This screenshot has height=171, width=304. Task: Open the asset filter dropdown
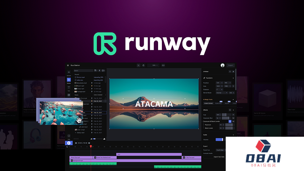(95, 70)
